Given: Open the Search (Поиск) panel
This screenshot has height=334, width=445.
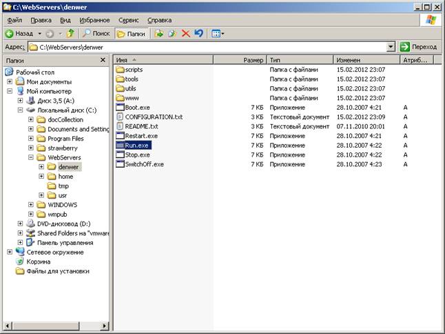Looking at the screenshot, I should click(96, 34).
